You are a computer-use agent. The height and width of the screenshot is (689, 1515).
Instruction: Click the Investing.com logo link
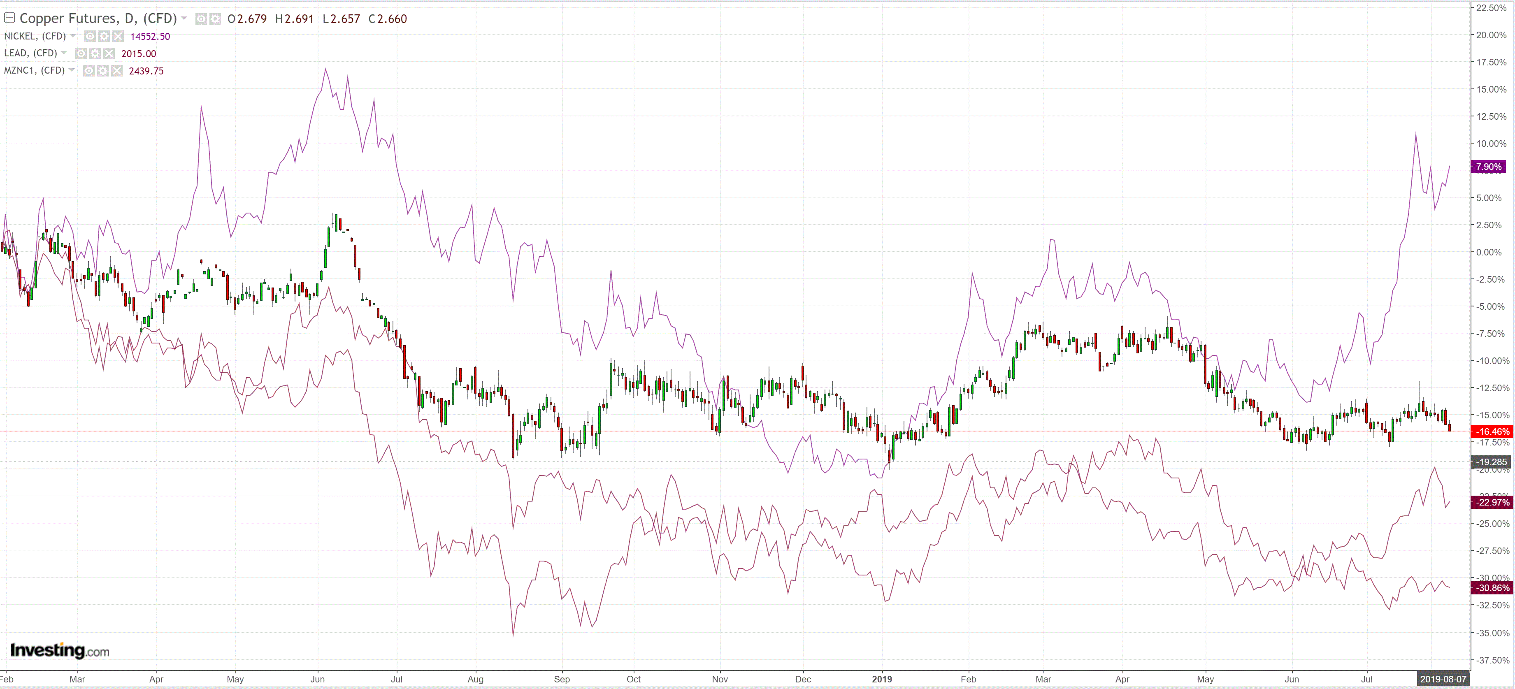pos(59,650)
